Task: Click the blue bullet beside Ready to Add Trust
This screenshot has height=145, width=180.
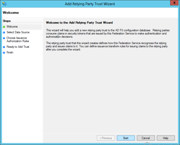Action: coord(4,47)
